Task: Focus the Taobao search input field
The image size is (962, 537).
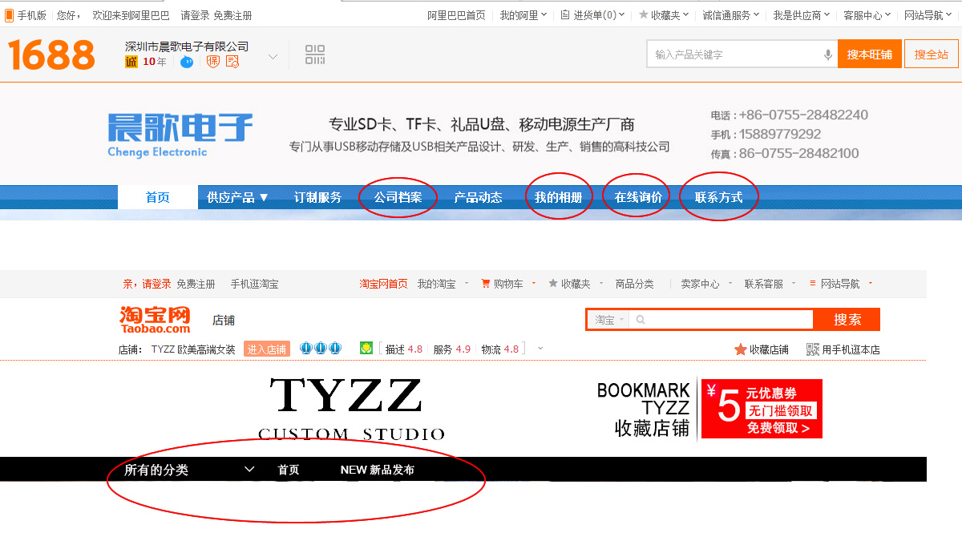Action: coord(721,320)
